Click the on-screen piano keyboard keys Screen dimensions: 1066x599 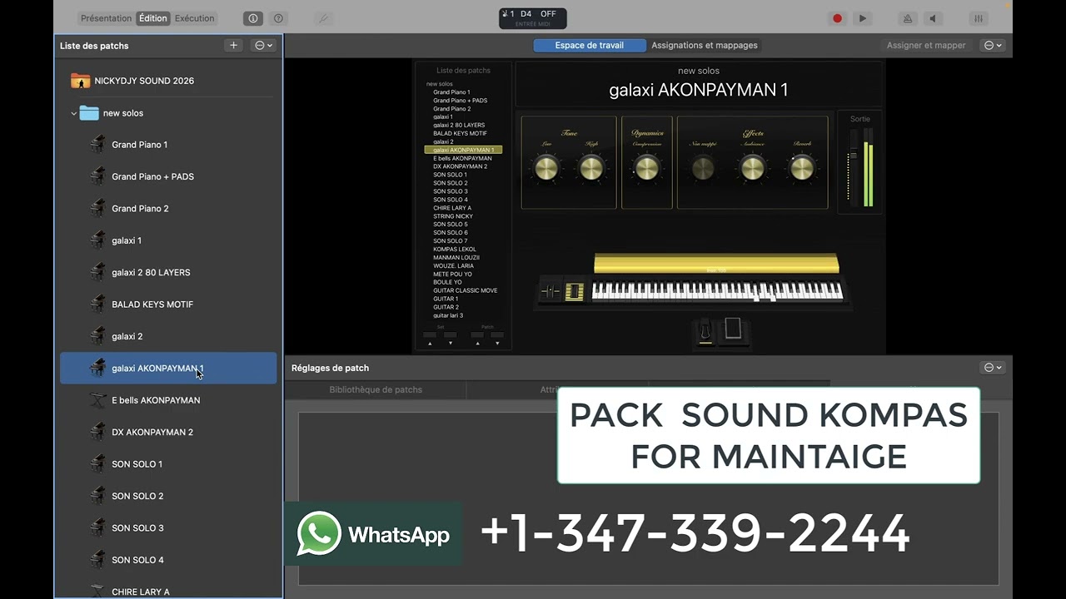pyautogui.click(x=717, y=291)
